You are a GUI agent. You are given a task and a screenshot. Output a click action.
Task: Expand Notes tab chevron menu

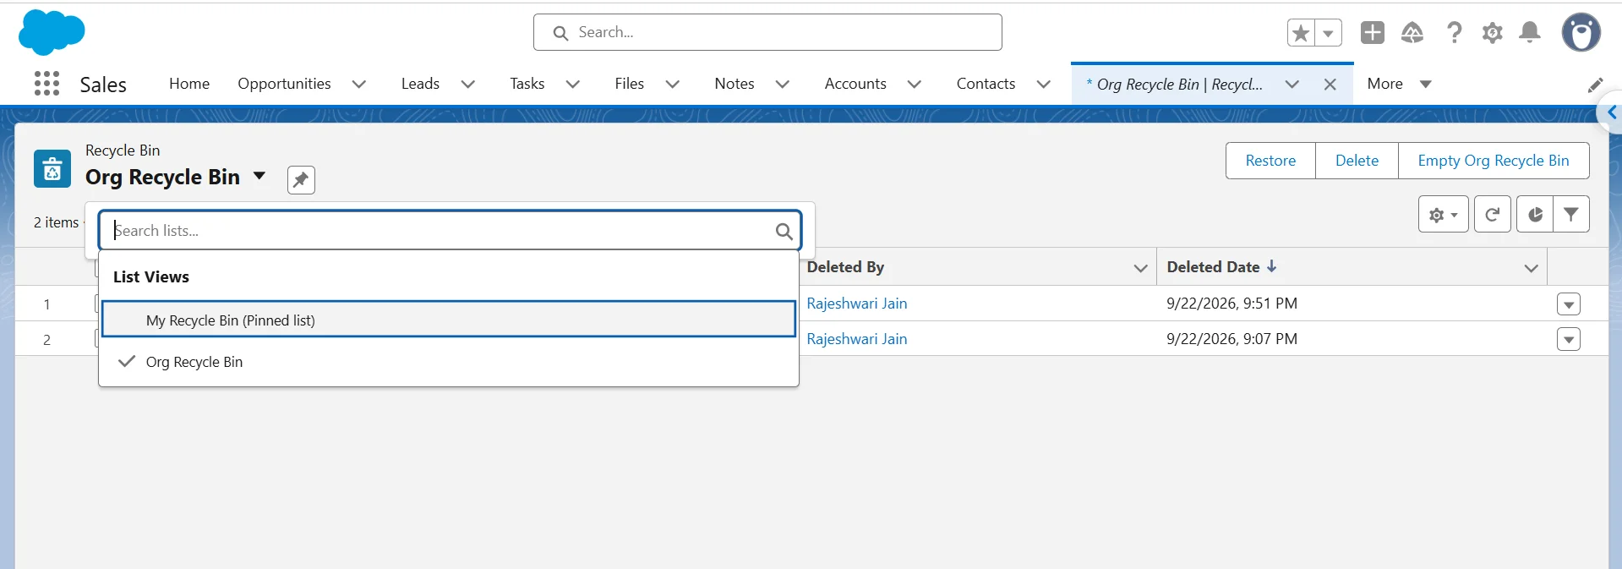coord(782,84)
